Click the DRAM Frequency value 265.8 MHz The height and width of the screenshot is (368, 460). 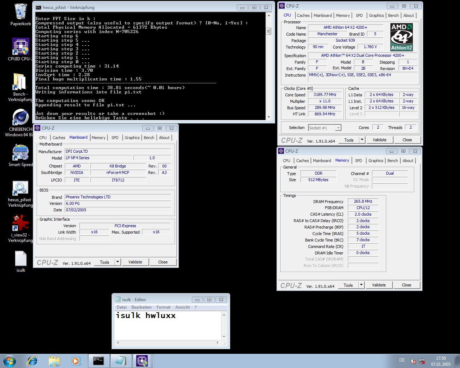pyautogui.click(x=363, y=201)
